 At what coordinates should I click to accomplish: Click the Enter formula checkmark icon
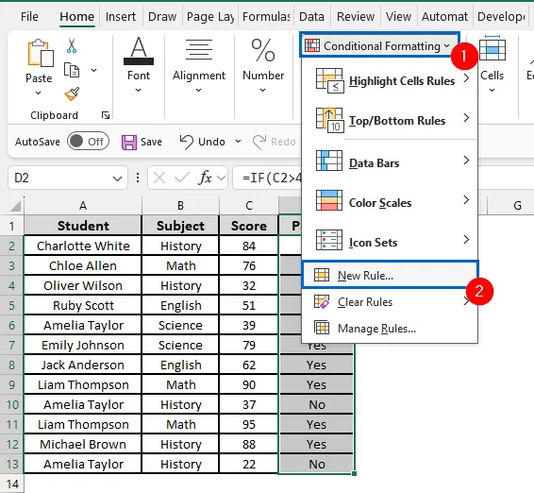click(x=182, y=178)
